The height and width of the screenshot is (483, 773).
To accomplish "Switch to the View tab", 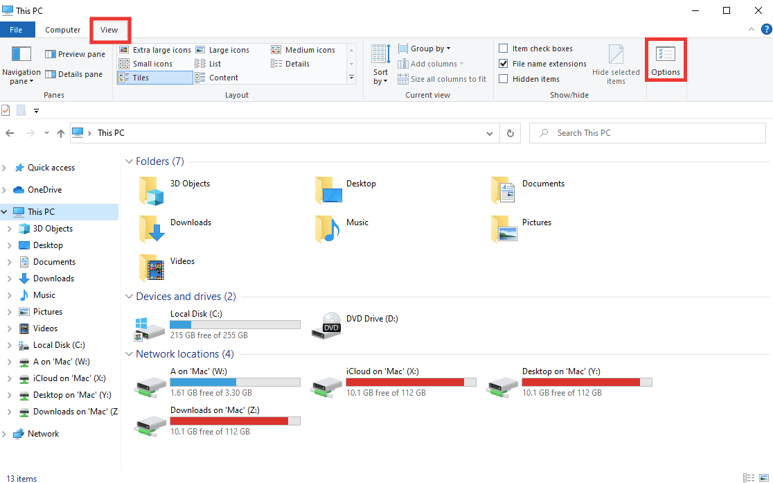I will pos(109,30).
